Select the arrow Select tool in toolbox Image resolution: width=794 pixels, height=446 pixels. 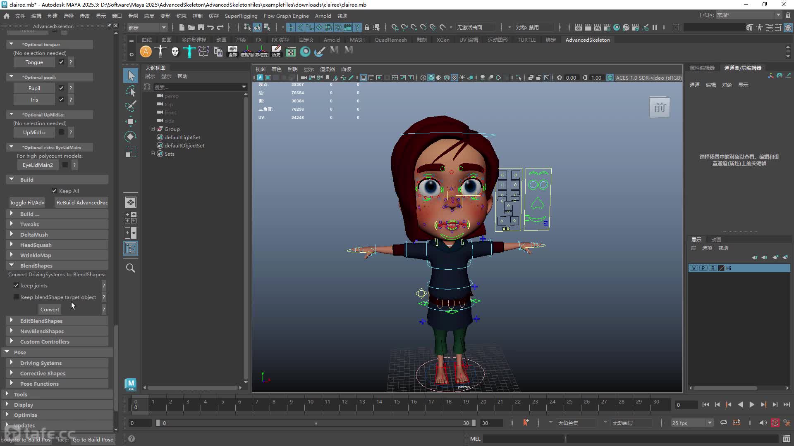[131, 76]
